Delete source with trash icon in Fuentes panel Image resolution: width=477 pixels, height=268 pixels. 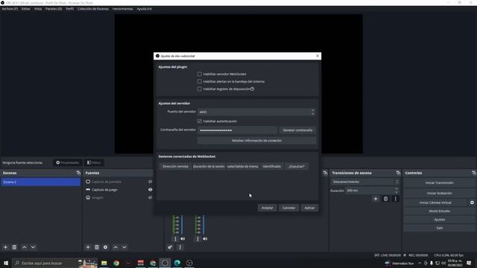click(97, 247)
